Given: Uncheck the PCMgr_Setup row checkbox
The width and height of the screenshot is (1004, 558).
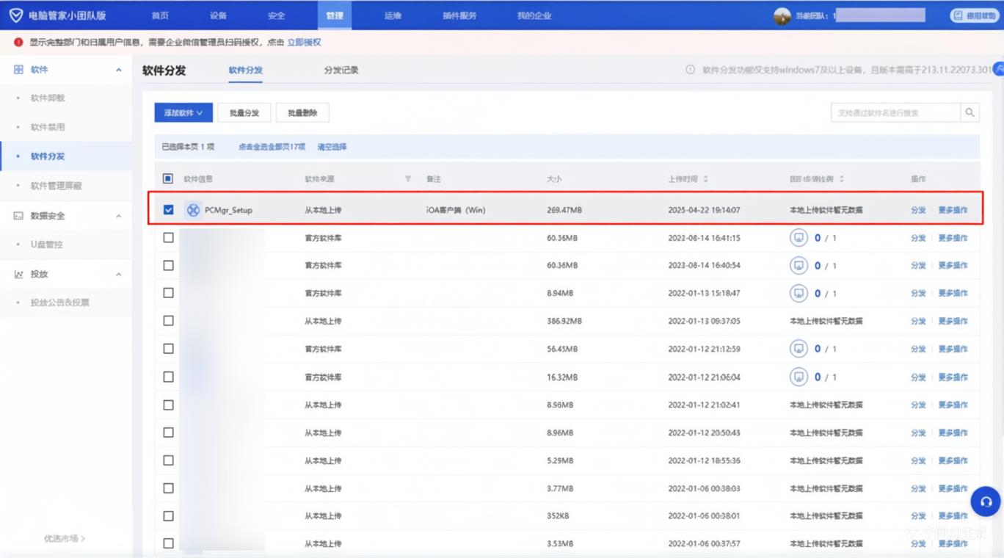Looking at the screenshot, I should click(x=169, y=210).
